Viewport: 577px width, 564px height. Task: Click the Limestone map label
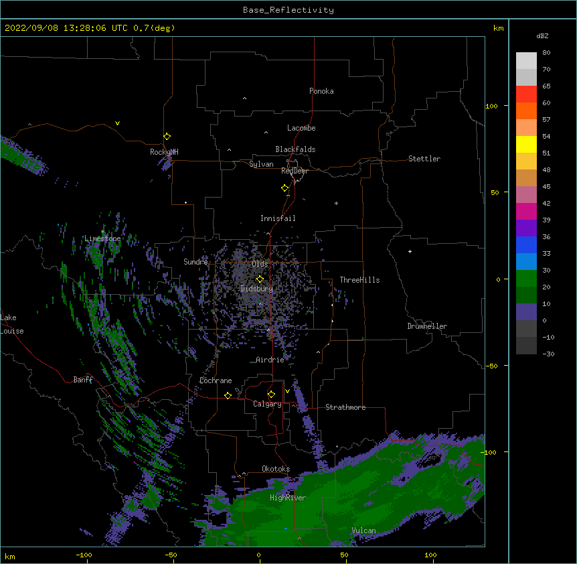[x=102, y=238]
